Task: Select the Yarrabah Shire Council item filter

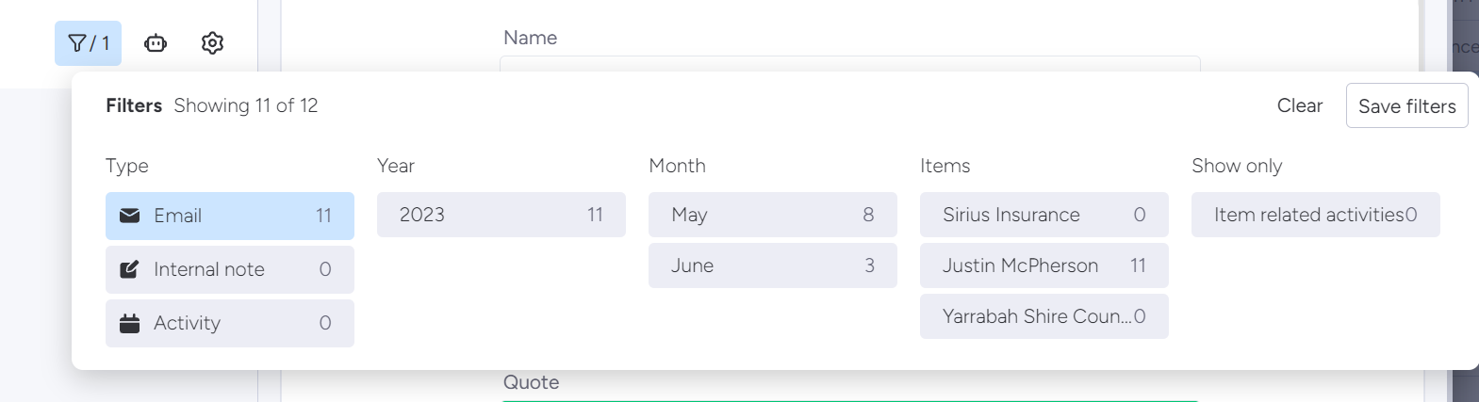Action: click(x=1044, y=316)
